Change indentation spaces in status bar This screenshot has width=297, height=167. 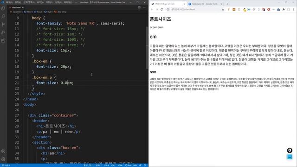point(99,165)
